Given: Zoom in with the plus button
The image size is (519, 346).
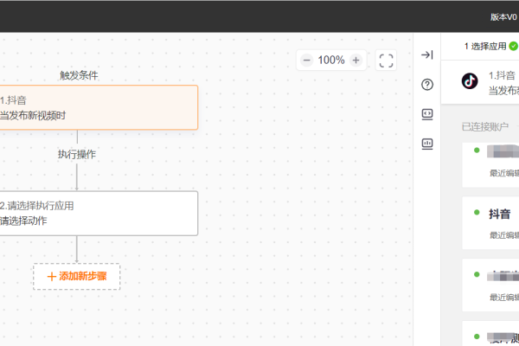Looking at the screenshot, I should click(356, 61).
